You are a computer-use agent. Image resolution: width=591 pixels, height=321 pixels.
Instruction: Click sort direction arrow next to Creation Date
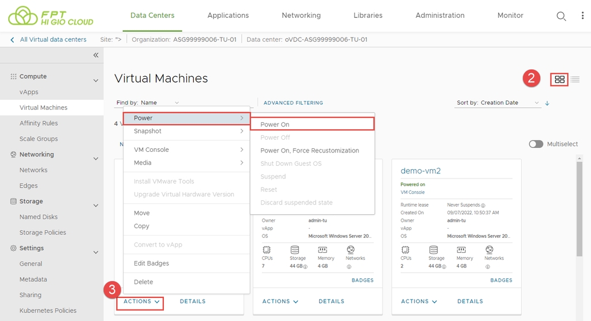547,103
